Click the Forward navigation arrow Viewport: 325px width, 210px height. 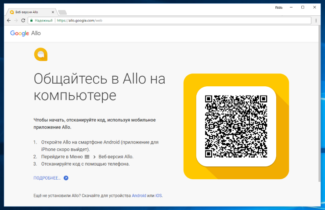16,20
